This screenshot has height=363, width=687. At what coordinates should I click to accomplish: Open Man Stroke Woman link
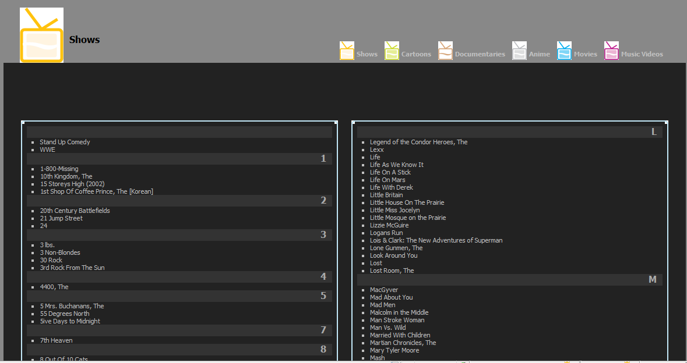coord(397,320)
